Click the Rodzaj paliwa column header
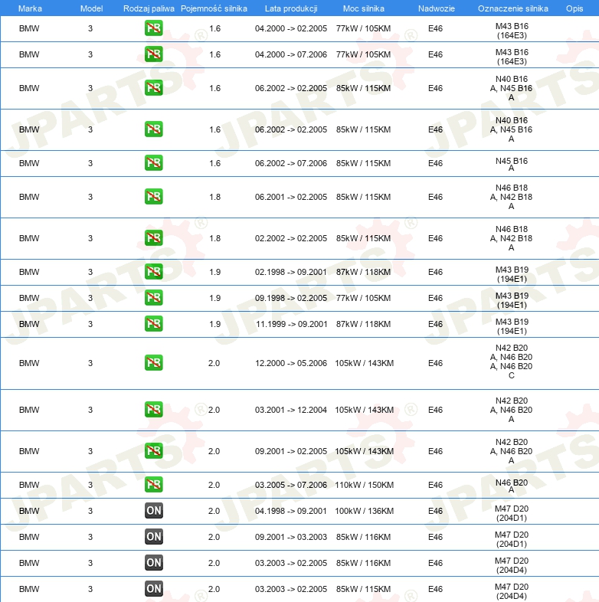The width and height of the screenshot is (599, 602). 149,8
